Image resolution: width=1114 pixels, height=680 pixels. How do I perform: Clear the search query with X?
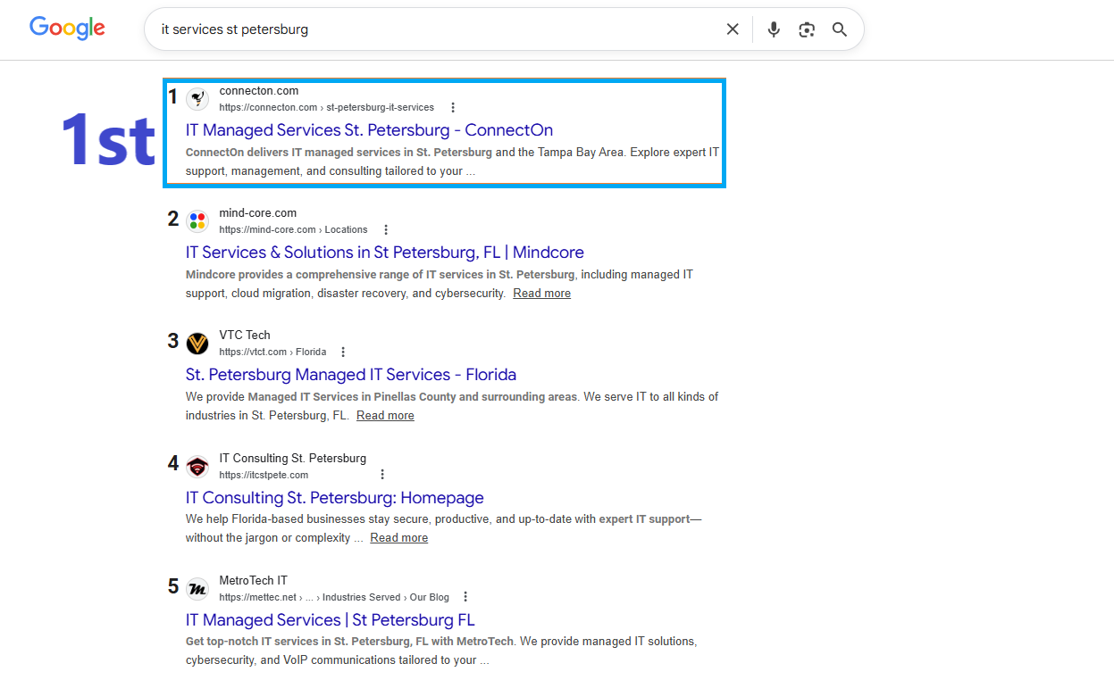coord(733,29)
